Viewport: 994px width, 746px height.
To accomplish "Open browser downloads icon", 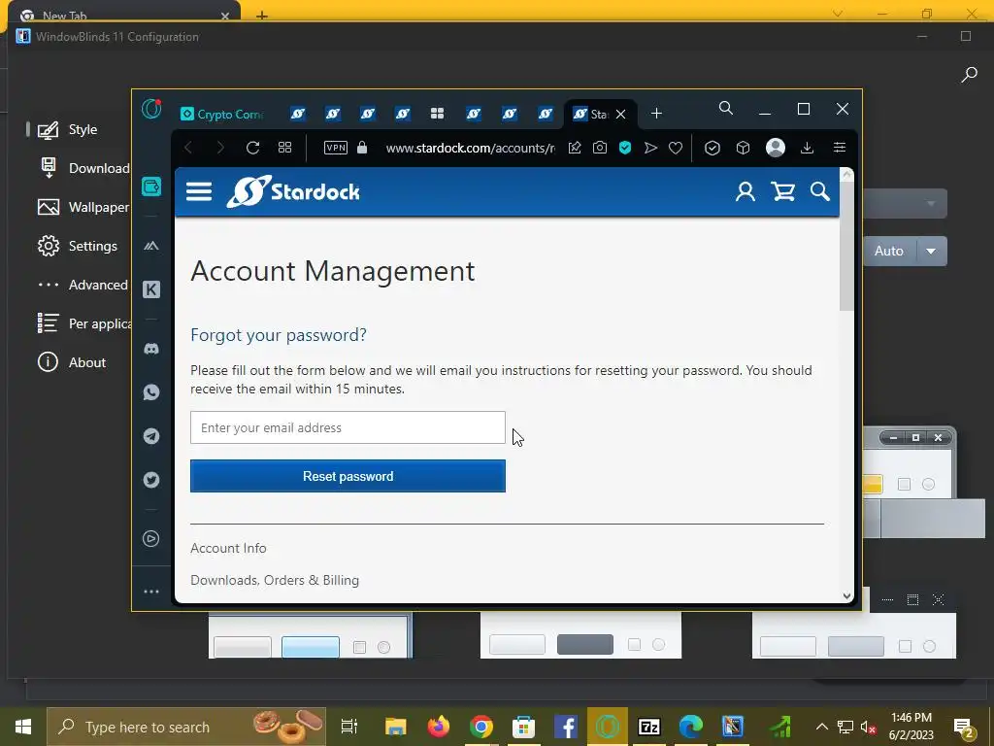I will click(807, 148).
